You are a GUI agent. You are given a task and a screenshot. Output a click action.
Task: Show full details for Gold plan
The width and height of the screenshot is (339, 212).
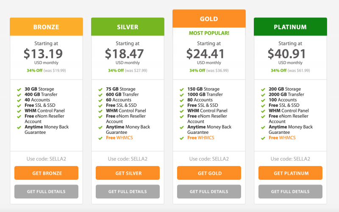(209, 191)
